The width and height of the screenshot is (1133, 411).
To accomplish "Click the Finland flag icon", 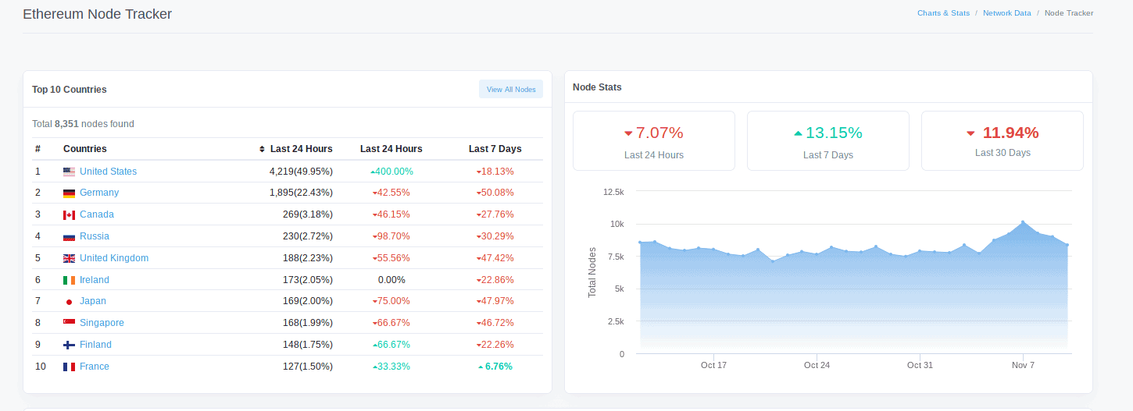I will point(69,345).
